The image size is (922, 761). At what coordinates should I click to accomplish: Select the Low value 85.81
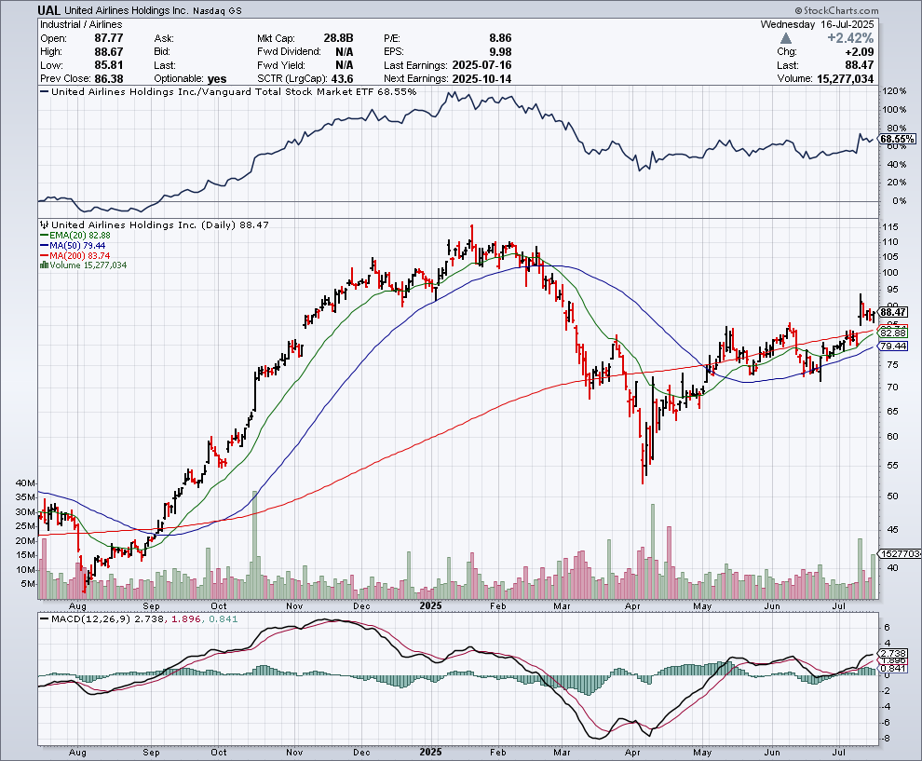tap(109, 65)
